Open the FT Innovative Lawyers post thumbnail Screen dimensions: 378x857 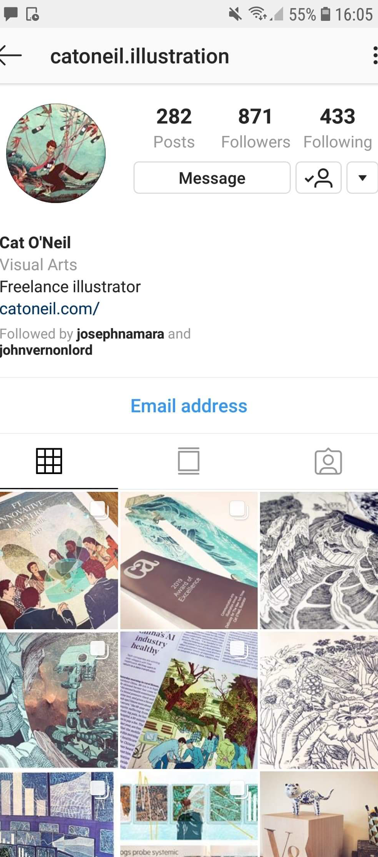pyautogui.click(x=59, y=560)
